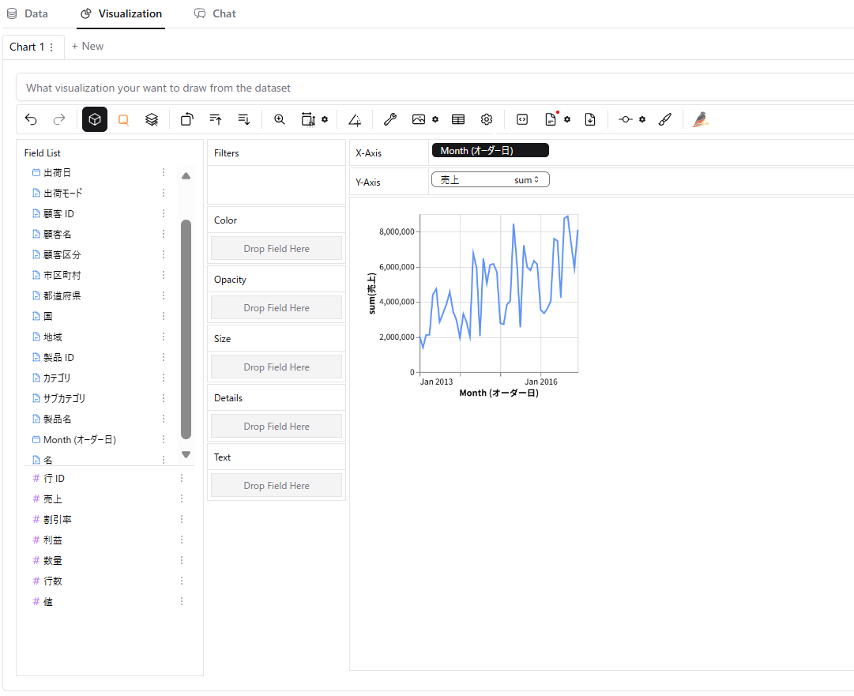
Task: Create a chart with + New
Action: [x=87, y=46]
